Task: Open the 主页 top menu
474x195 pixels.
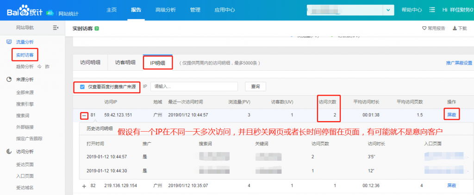Action: (x=111, y=10)
